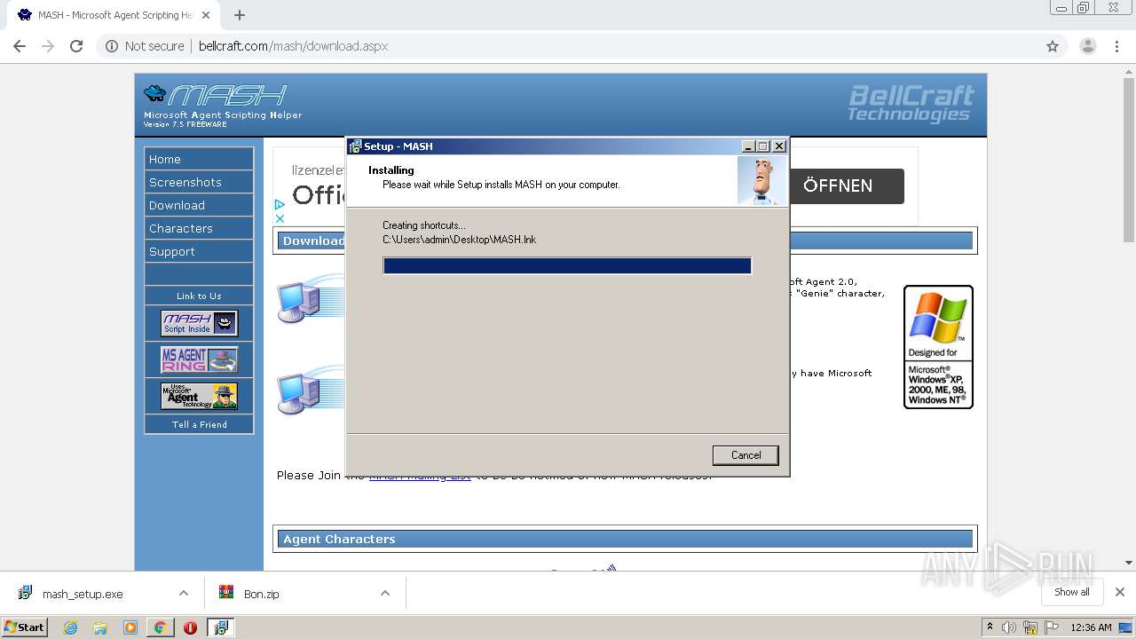This screenshot has height=639, width=1136.
Task: Cancel the MASH setup installation
Action: [x=745, y=455]
